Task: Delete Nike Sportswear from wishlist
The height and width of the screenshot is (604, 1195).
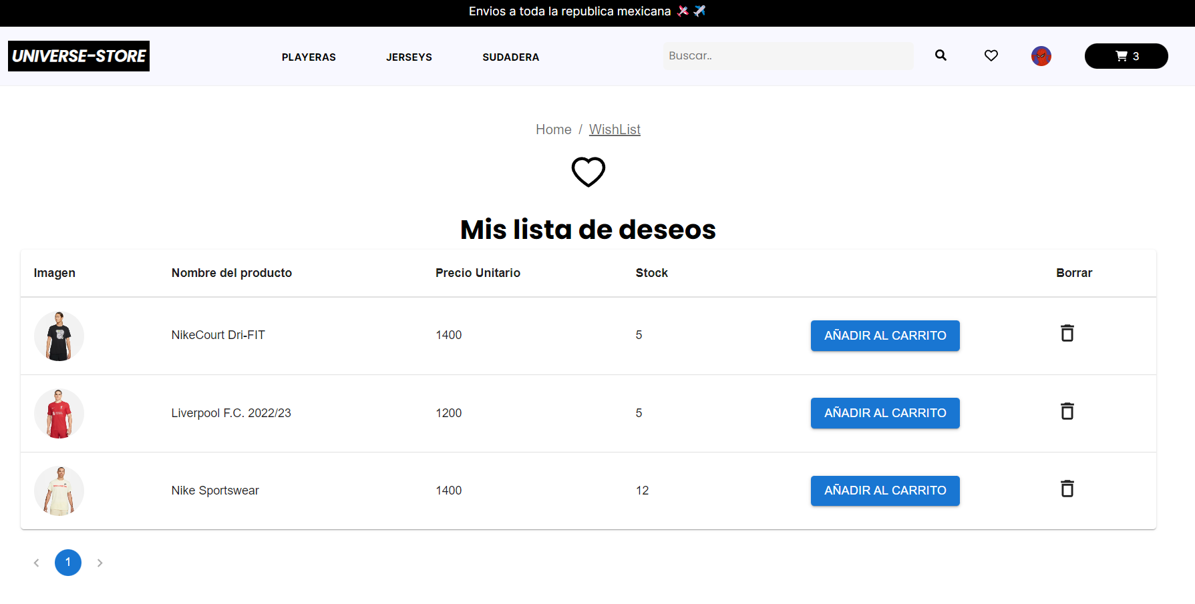Action: [x=1067, y=489]
